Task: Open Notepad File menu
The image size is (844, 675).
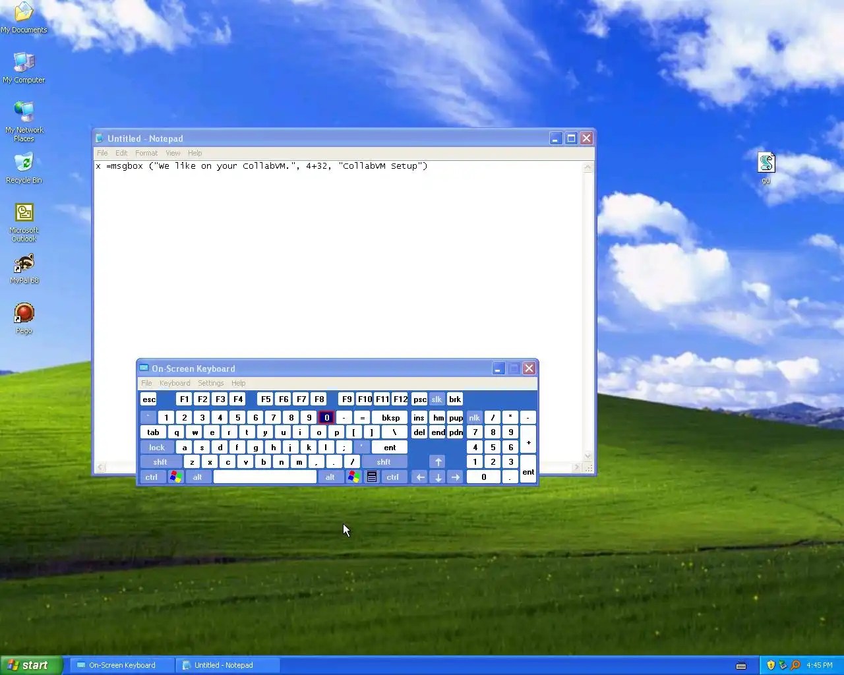Action: (x=102, y=153)
